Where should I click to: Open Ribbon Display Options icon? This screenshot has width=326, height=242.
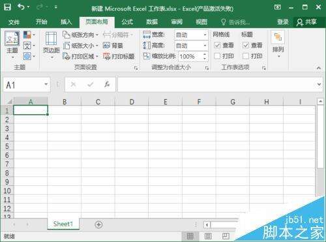coord(278,7)
